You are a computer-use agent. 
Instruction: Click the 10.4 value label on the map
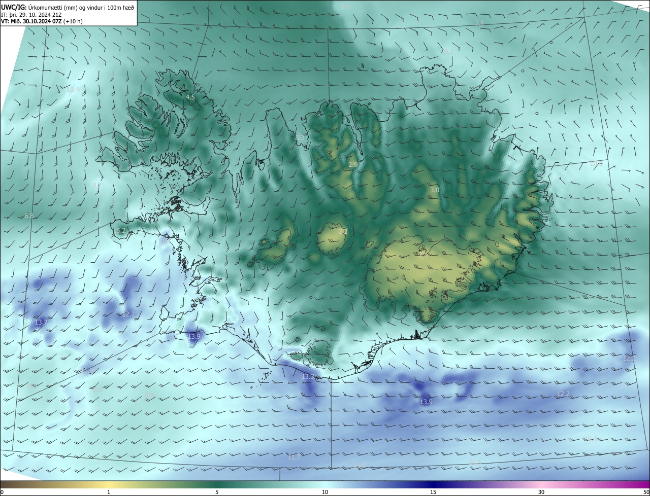coord(73,90)
